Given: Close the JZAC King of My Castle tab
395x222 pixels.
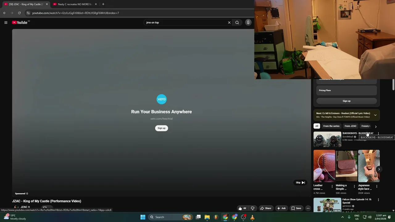Looking at the screenshot, I should click(x=47, y=4).
